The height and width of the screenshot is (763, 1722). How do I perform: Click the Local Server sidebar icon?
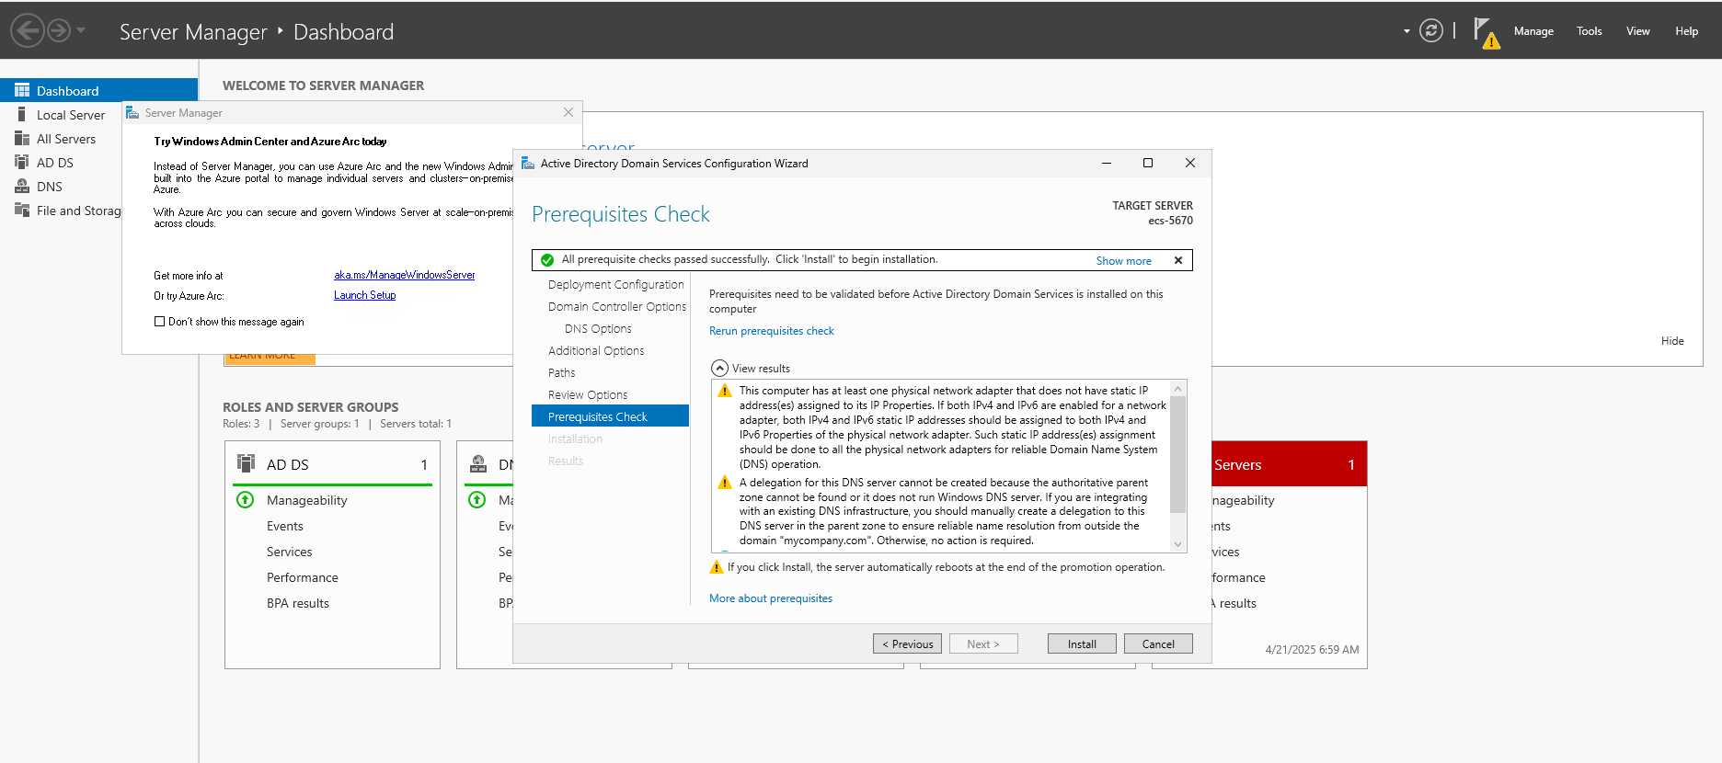click(x=22, y=115)
